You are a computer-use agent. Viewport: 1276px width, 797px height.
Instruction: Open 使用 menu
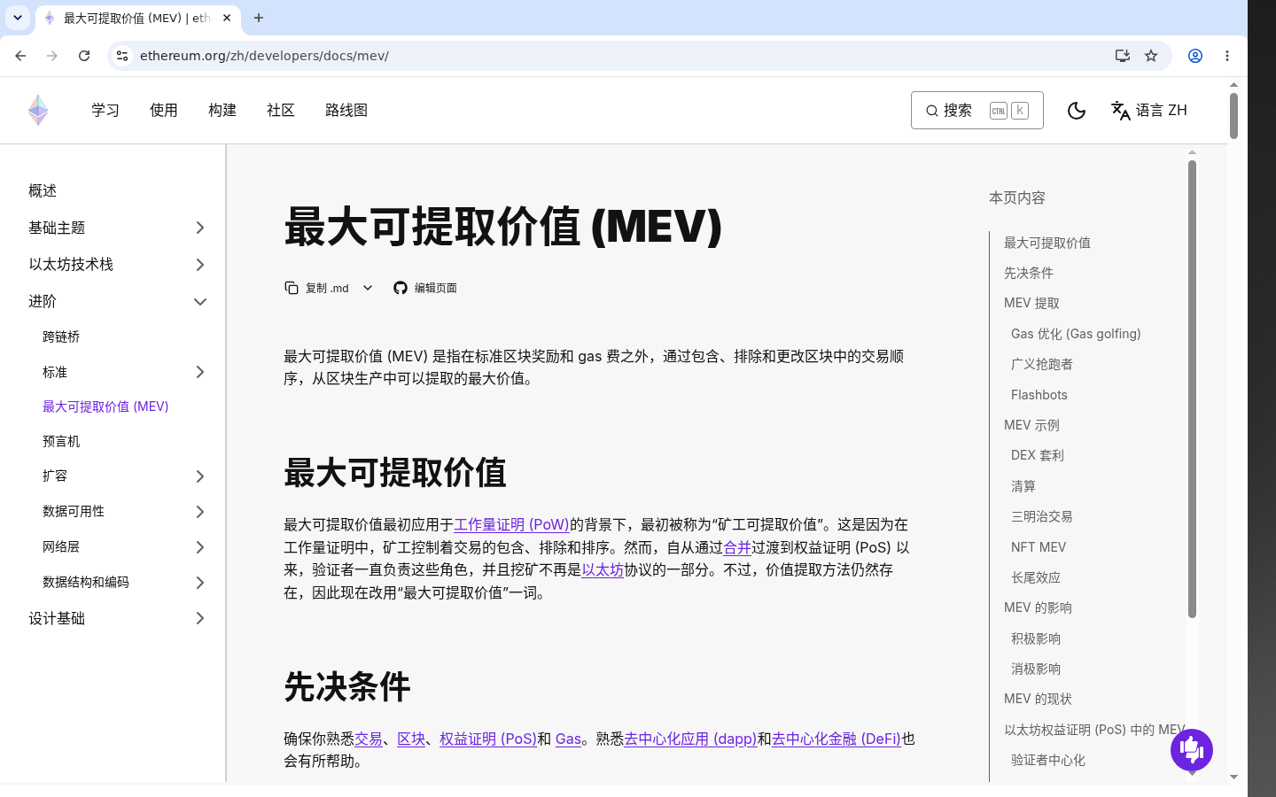pyautogui.click(x=164, y=111)
